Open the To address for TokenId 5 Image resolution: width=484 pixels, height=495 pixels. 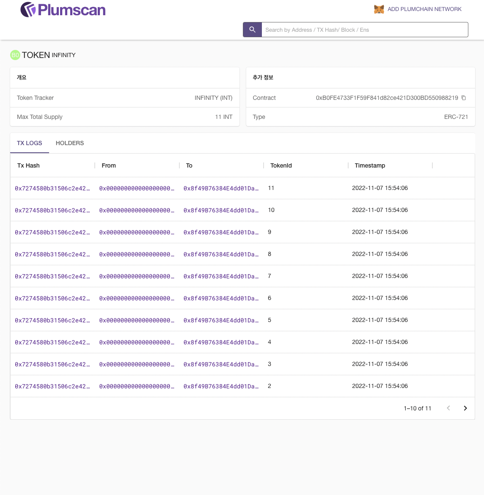tap(221, 320)
